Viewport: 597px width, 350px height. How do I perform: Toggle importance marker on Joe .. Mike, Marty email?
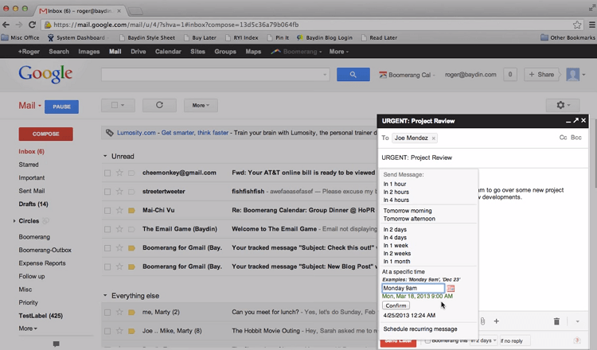[x=131, y=331]
